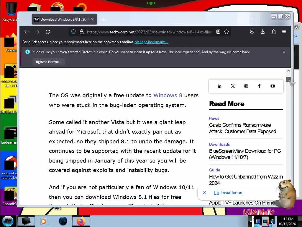The image size is (302, 227).
Task: Open the Firefox desktop shortcut
Action: click(11, 43)
